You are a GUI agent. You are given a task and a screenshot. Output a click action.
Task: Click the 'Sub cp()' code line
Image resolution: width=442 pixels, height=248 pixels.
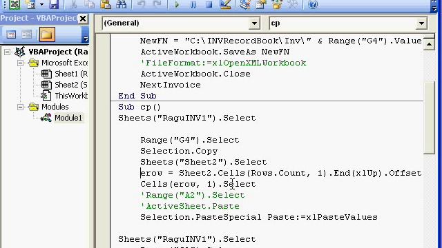(140, 107)
